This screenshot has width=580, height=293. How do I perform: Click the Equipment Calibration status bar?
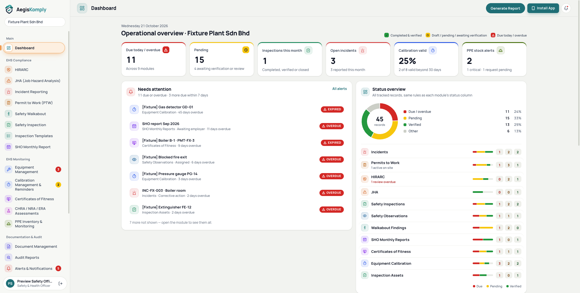click(483, 263)
